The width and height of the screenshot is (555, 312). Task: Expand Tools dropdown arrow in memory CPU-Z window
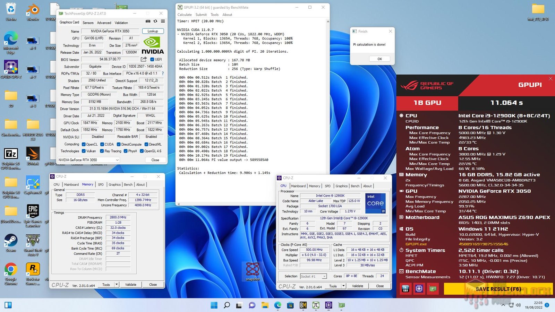(x=117, y=285)
